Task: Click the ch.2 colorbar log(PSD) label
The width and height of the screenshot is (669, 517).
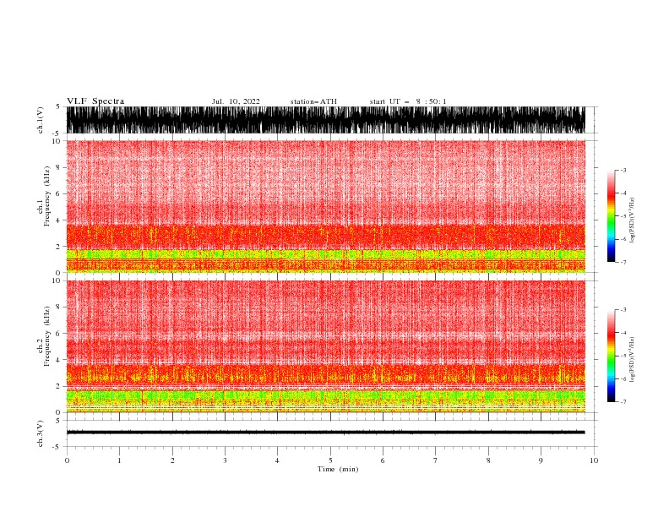Action: 633,360
